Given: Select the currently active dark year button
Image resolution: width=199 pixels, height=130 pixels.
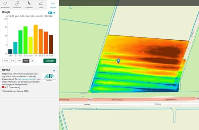Looking at the screenshot, I should point(26,61).
